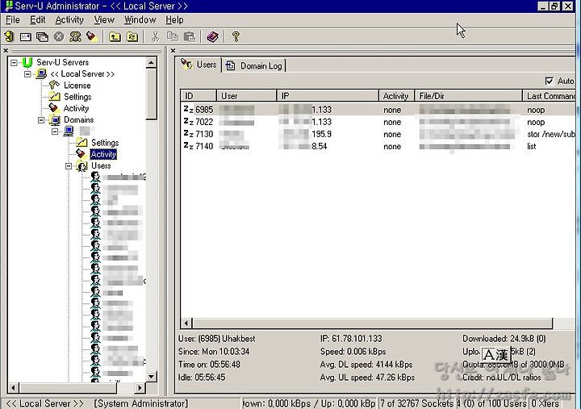Select session row ID 6985
The width and height of the screenshot is (581, 409).
(378, 110)
